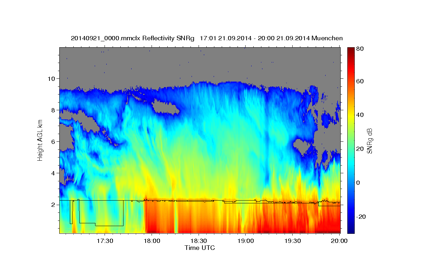Click the 18:30 time tick label
The image size is (421, 280).
(x=199, y=241)
